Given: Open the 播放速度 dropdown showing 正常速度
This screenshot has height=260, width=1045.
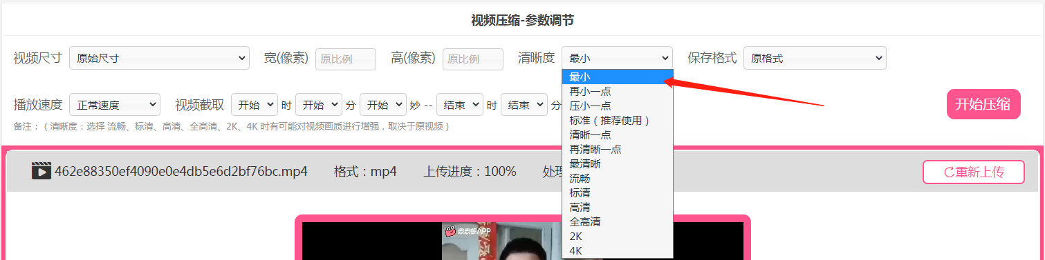Looking at the screenshot, I should click(115, 105).
